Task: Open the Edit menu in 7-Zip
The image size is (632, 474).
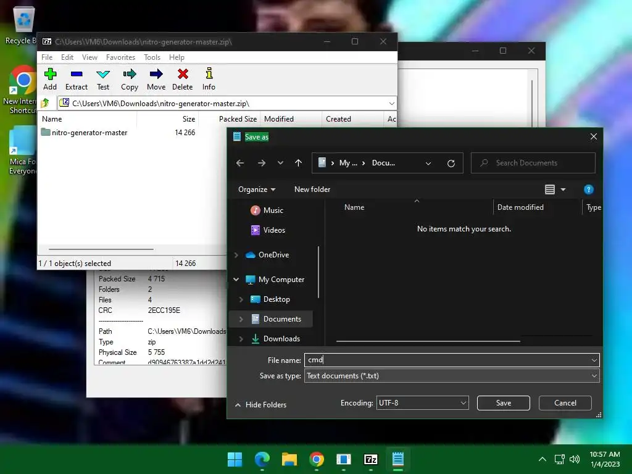Action: pos(67,57)
